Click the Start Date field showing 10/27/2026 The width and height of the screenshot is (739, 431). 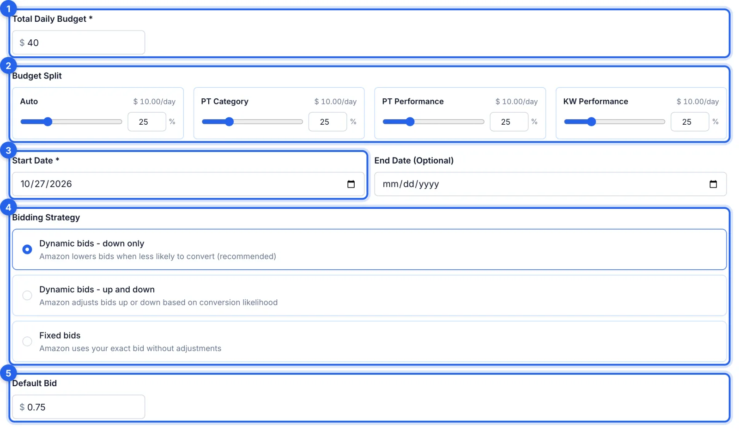pyautogui.click(x=188, y=184)
